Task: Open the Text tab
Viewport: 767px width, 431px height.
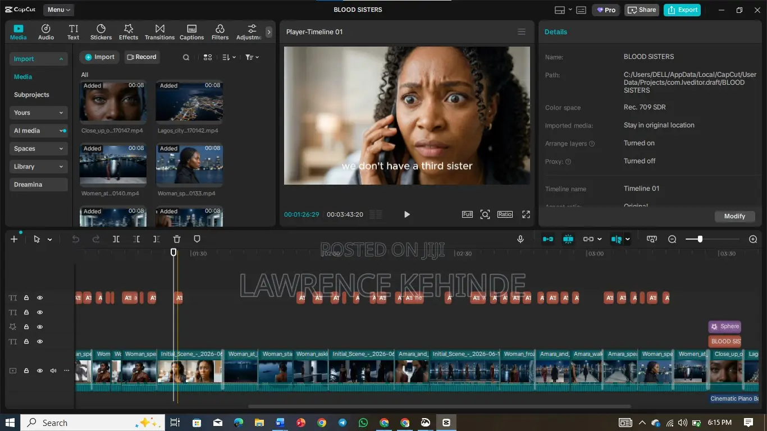Action: (74, 32)
